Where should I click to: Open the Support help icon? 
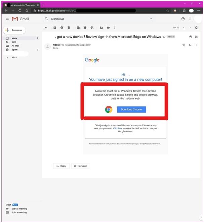coord(183,19)
